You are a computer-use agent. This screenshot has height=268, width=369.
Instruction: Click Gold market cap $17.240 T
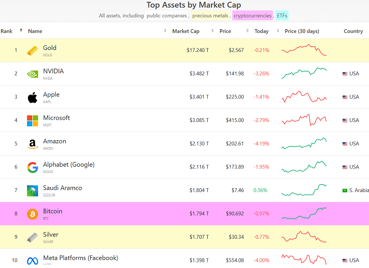tap(198, 50)
